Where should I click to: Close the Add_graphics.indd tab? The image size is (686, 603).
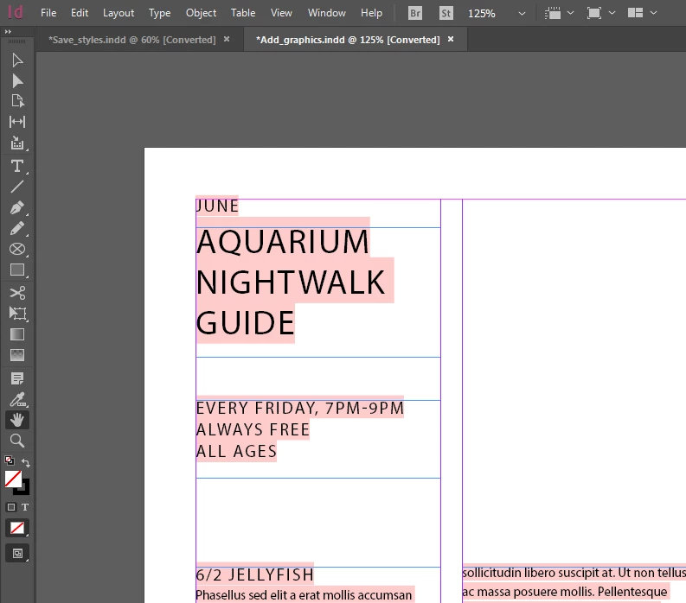(x=451, y=40)
